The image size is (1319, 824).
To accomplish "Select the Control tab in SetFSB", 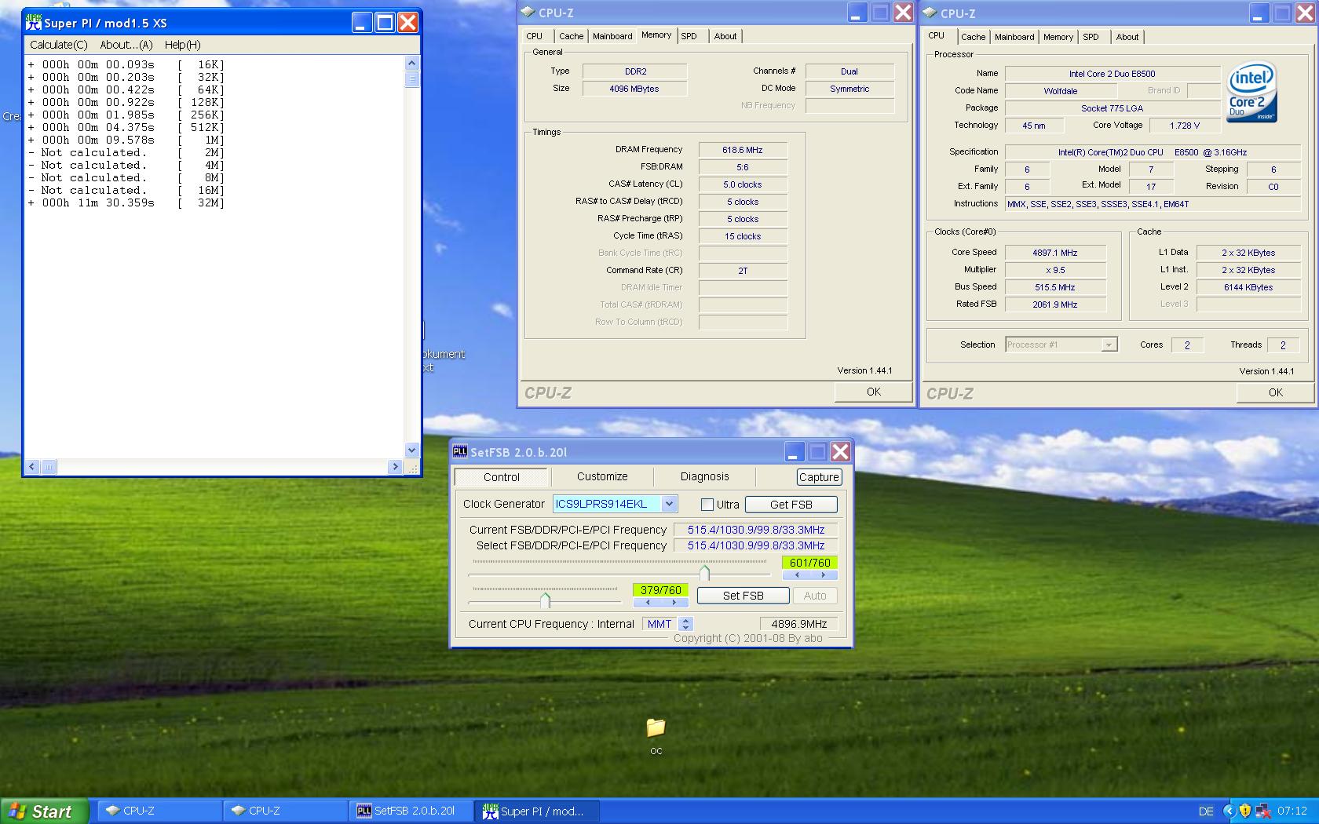I will point(502,477).
